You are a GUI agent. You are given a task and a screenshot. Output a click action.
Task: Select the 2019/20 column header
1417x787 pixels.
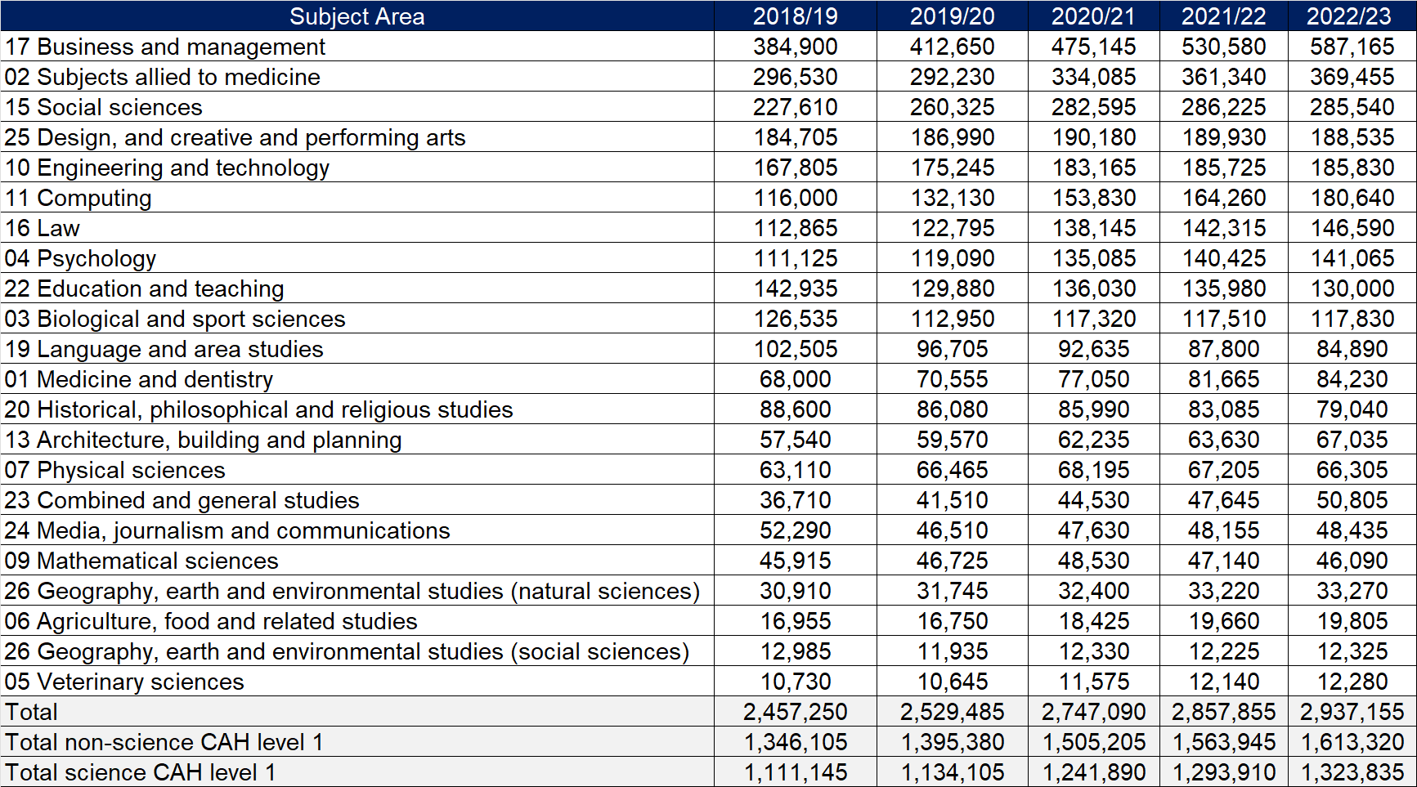953,16
